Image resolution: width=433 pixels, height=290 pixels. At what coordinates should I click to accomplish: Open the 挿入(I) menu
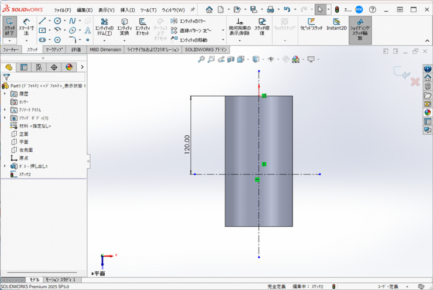click(x=127, y=10)
